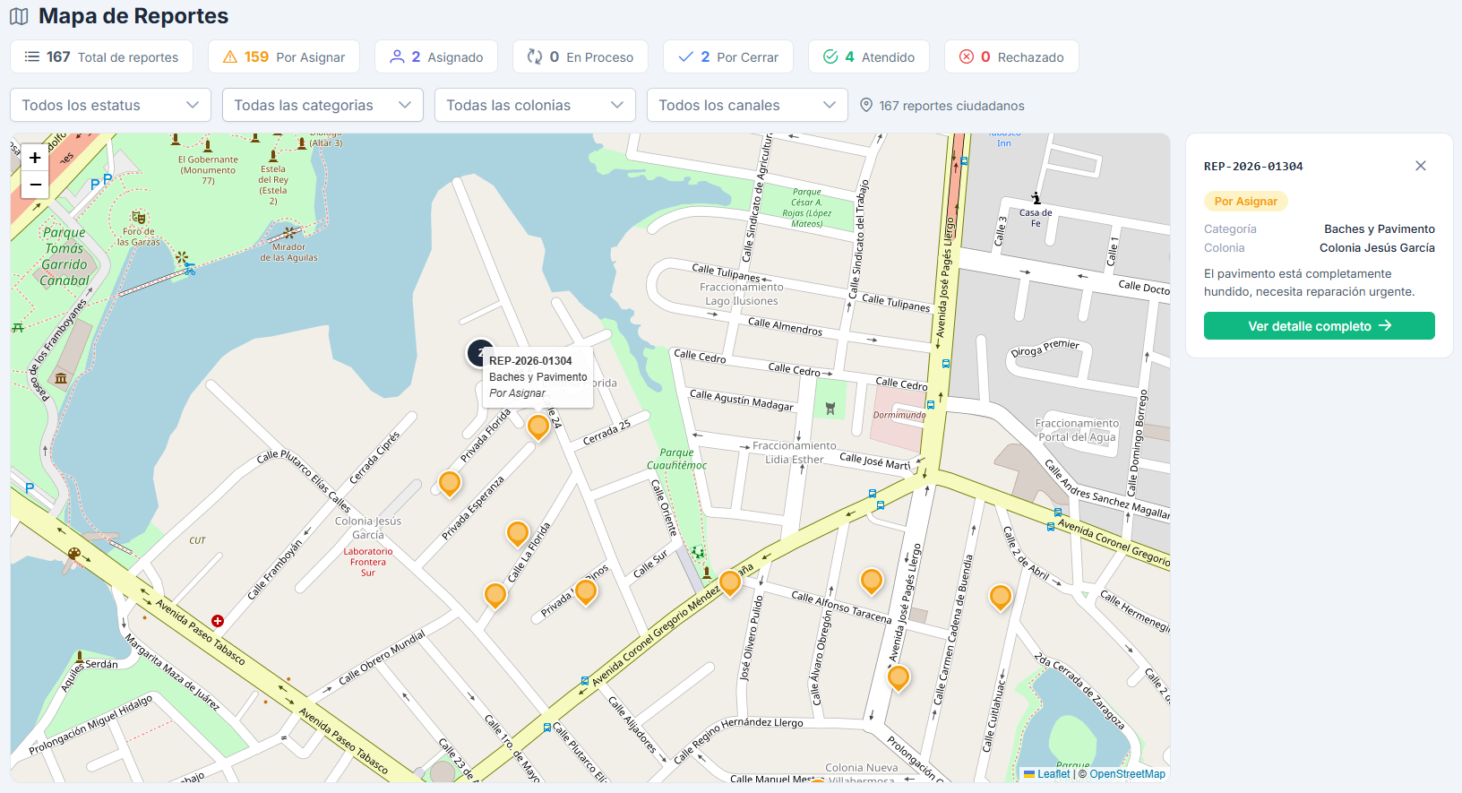The width and height of the screenshot is (1462, 793).
Task: Click the REP-2026-01304 title in side panel
Action: 1253,166
